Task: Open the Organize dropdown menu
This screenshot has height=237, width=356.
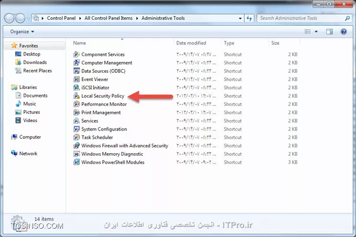Action: (22, 31)
